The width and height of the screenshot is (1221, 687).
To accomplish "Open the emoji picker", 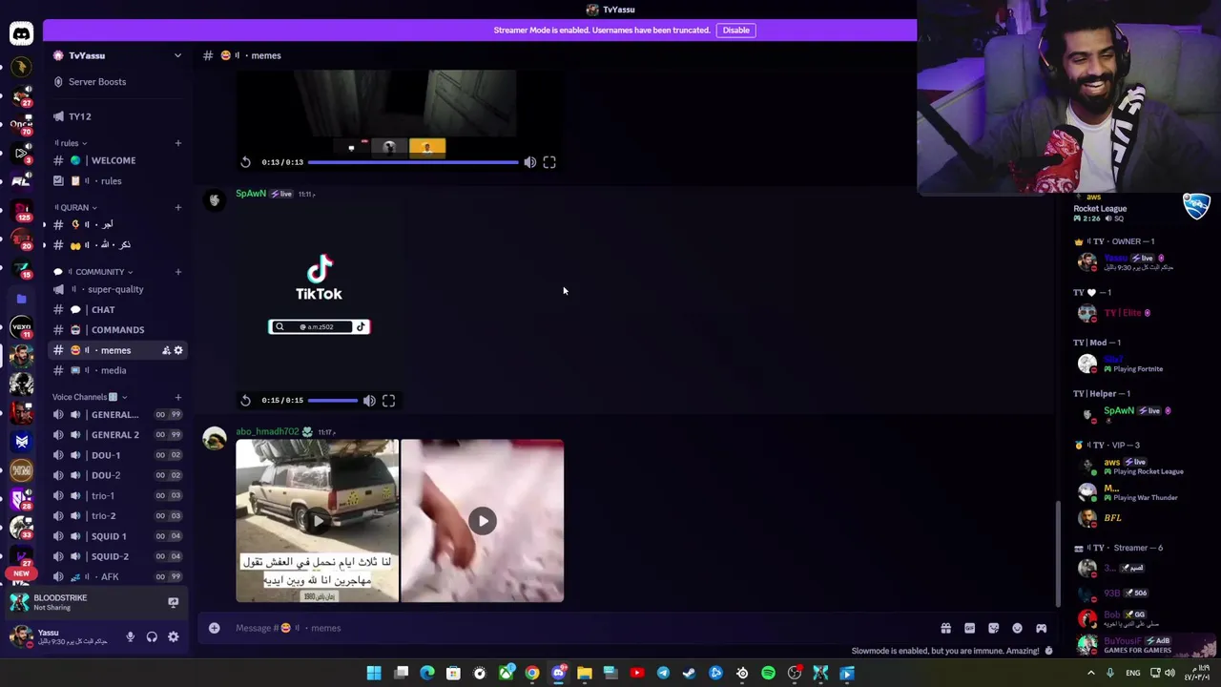I will tap(1017, 628).
